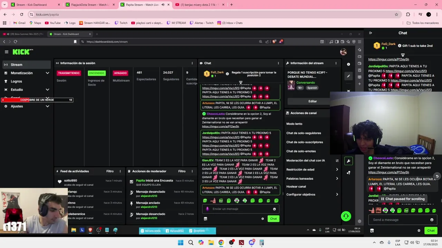Click info icon in dashboard rail

click(x=348, y=64)
